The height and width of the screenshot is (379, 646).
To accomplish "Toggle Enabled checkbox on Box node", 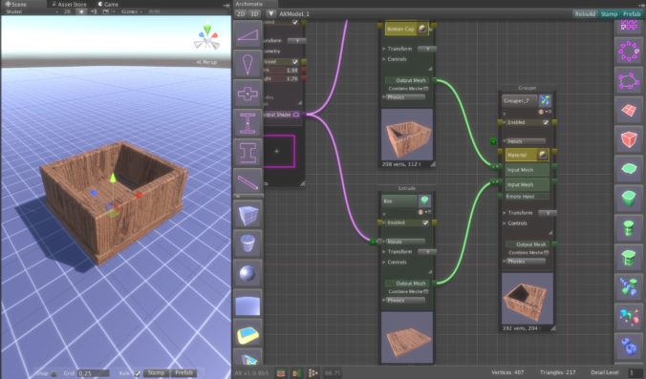I will pos(425,222).
